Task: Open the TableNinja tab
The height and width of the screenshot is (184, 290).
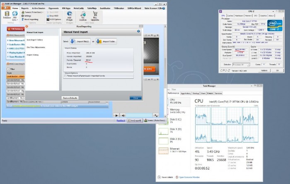Action: pyautogui.click(x=92, y=8)
